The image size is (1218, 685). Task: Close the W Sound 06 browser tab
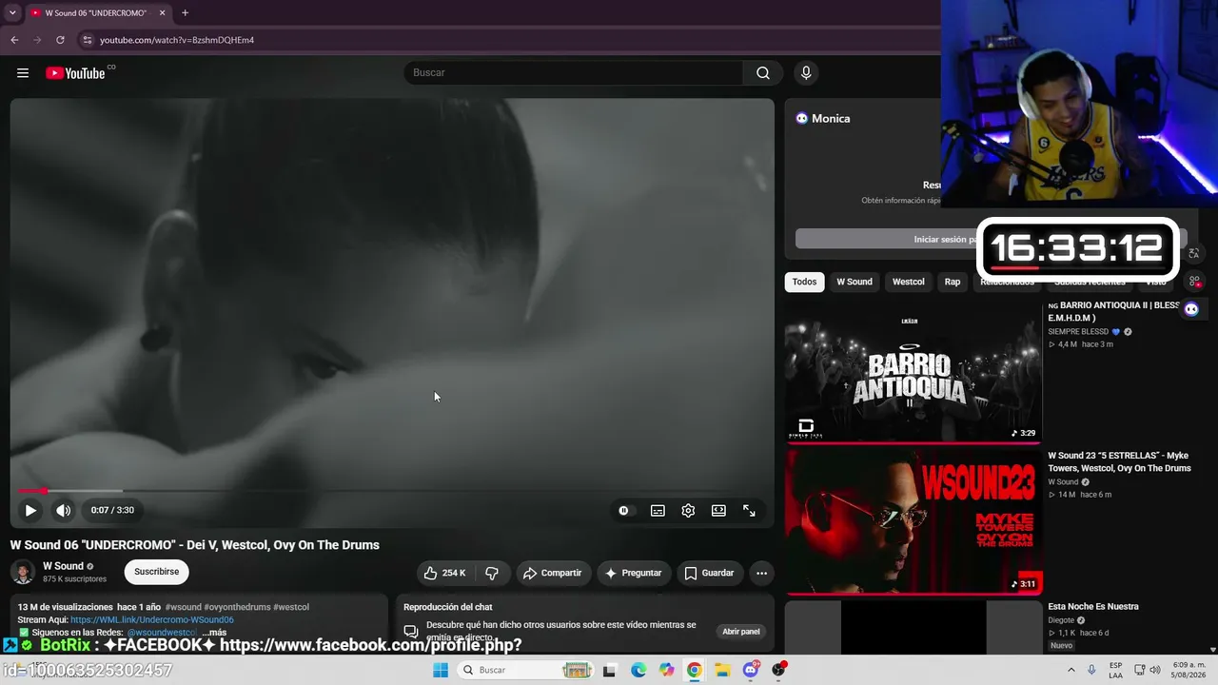click(162, 13)
